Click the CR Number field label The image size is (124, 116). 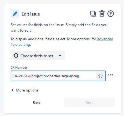click(x=19, y=68)
